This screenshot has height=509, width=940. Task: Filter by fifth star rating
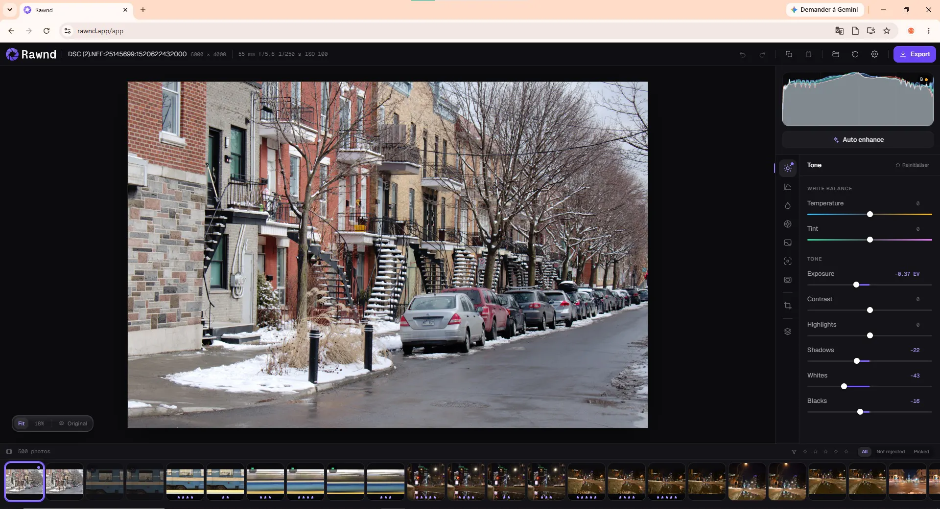(846, 452)
